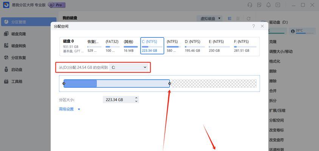Select the 恢复 partition block
This screenshot has height=151, width=319.
(94, 46)
